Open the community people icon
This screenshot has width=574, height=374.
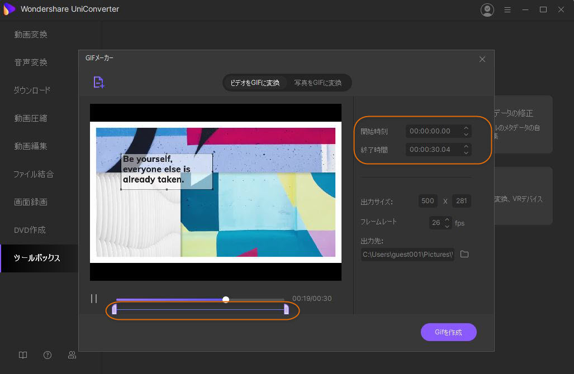[x=72, y=355]
